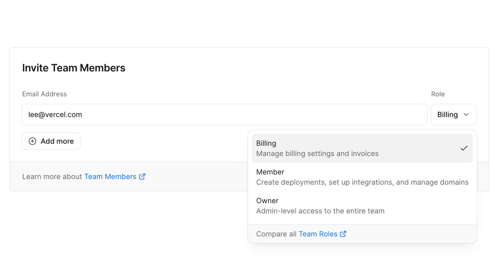
Task: Click the 'Manage billing settings and invoices' description
Action: pos(317,154)
